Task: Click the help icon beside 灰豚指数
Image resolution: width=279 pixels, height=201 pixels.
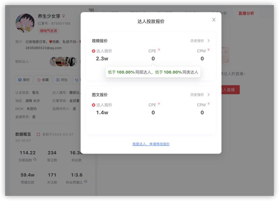Action: pyautogui.click(x=35, y=160)
